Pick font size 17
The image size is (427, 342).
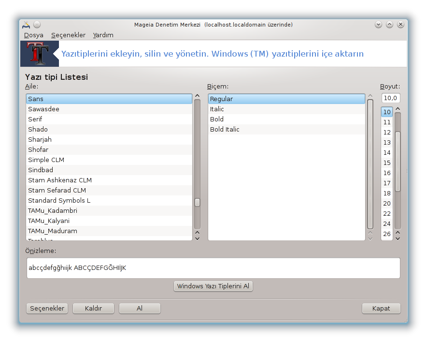387,183
